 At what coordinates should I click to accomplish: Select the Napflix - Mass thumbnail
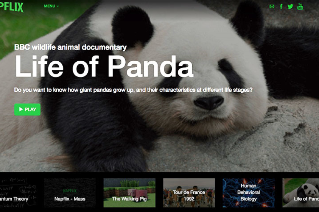70,192
